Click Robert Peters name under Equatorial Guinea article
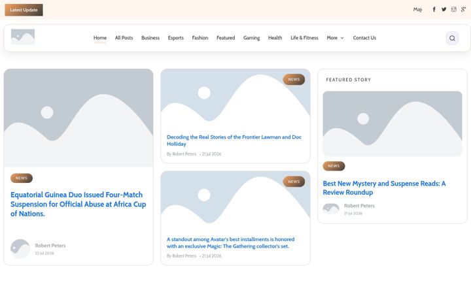Screen dimensions: 471x294 point(50,246)
